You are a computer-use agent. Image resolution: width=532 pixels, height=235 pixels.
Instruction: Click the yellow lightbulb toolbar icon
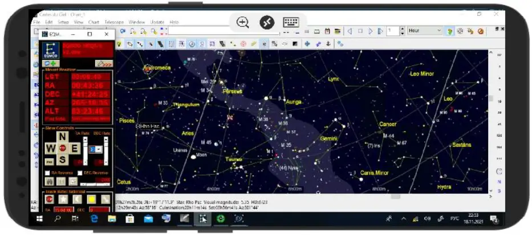point(119,44)
